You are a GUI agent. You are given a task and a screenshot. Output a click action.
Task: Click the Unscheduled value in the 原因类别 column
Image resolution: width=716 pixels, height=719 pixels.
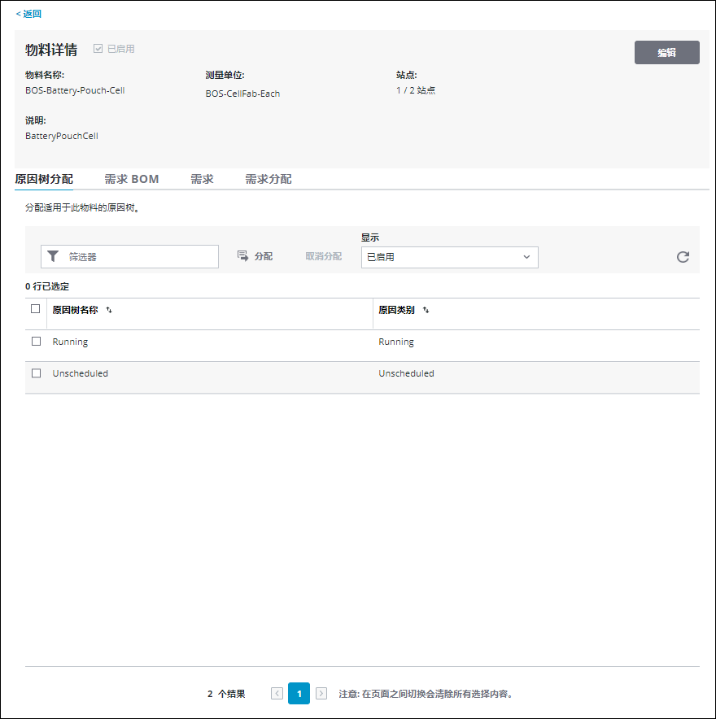tap(406, 373)
